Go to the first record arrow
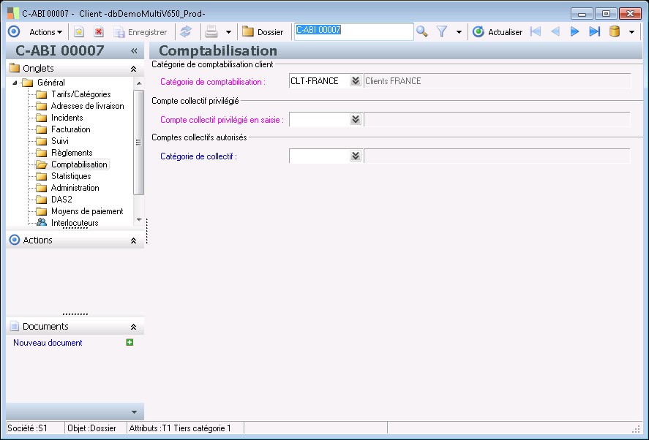Viewport: 649px width, 440px height. (536, 31)
